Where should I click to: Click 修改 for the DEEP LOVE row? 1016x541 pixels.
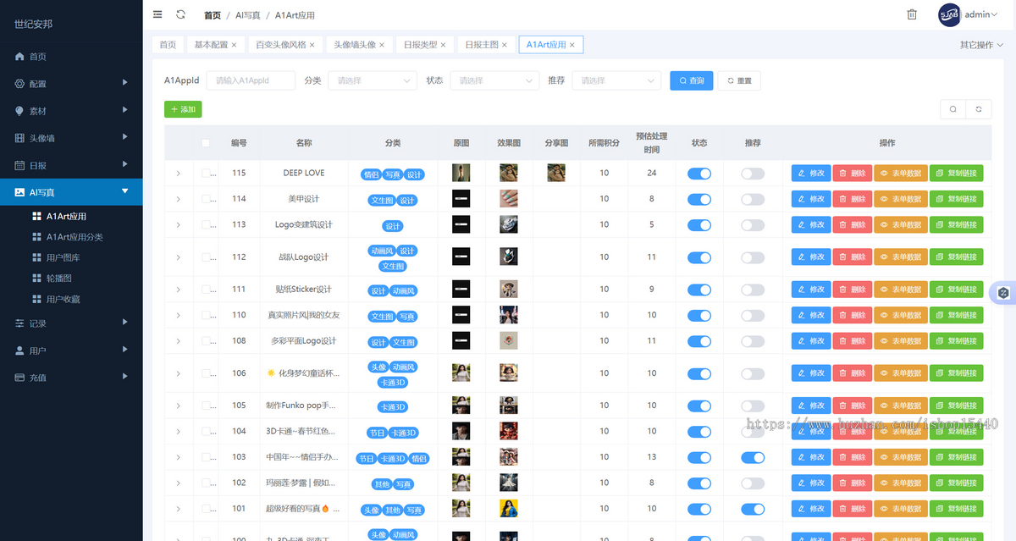pyautogui.click(x=811, y=174)
